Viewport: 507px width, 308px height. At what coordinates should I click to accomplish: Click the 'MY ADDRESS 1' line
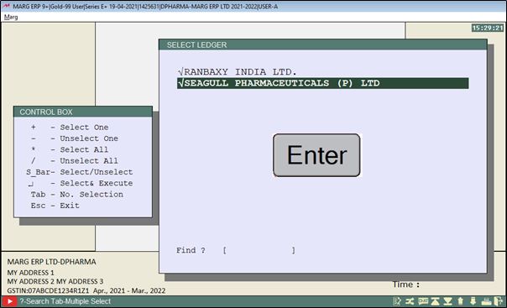point(31,273)
